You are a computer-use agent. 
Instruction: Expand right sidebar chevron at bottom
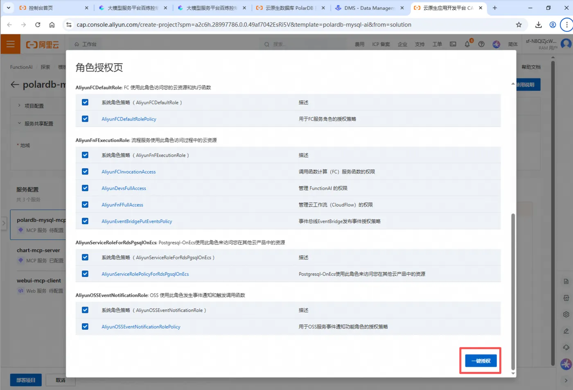566,381
